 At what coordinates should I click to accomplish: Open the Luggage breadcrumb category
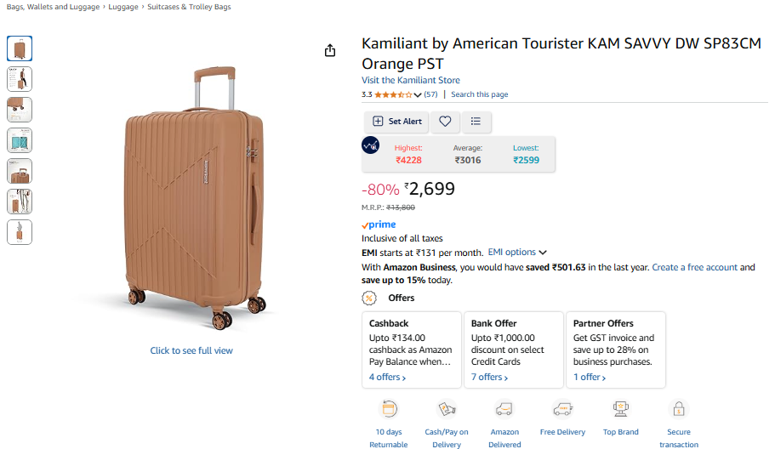[123, 7]
